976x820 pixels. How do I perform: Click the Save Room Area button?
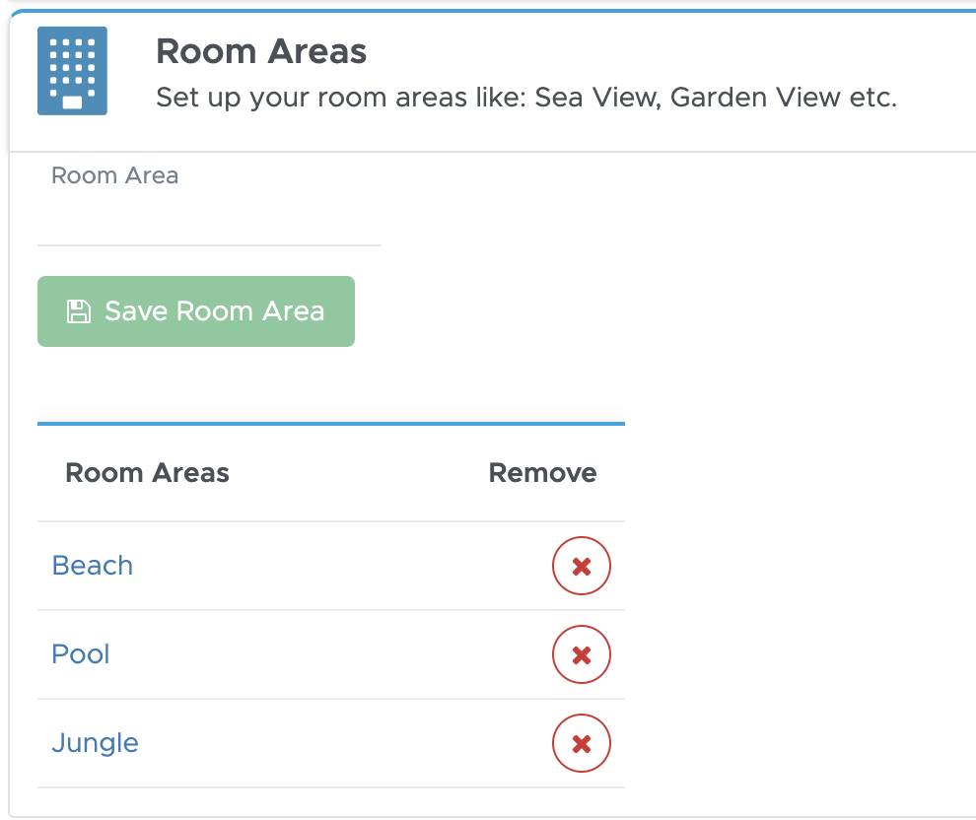click(x=196, y=311)
